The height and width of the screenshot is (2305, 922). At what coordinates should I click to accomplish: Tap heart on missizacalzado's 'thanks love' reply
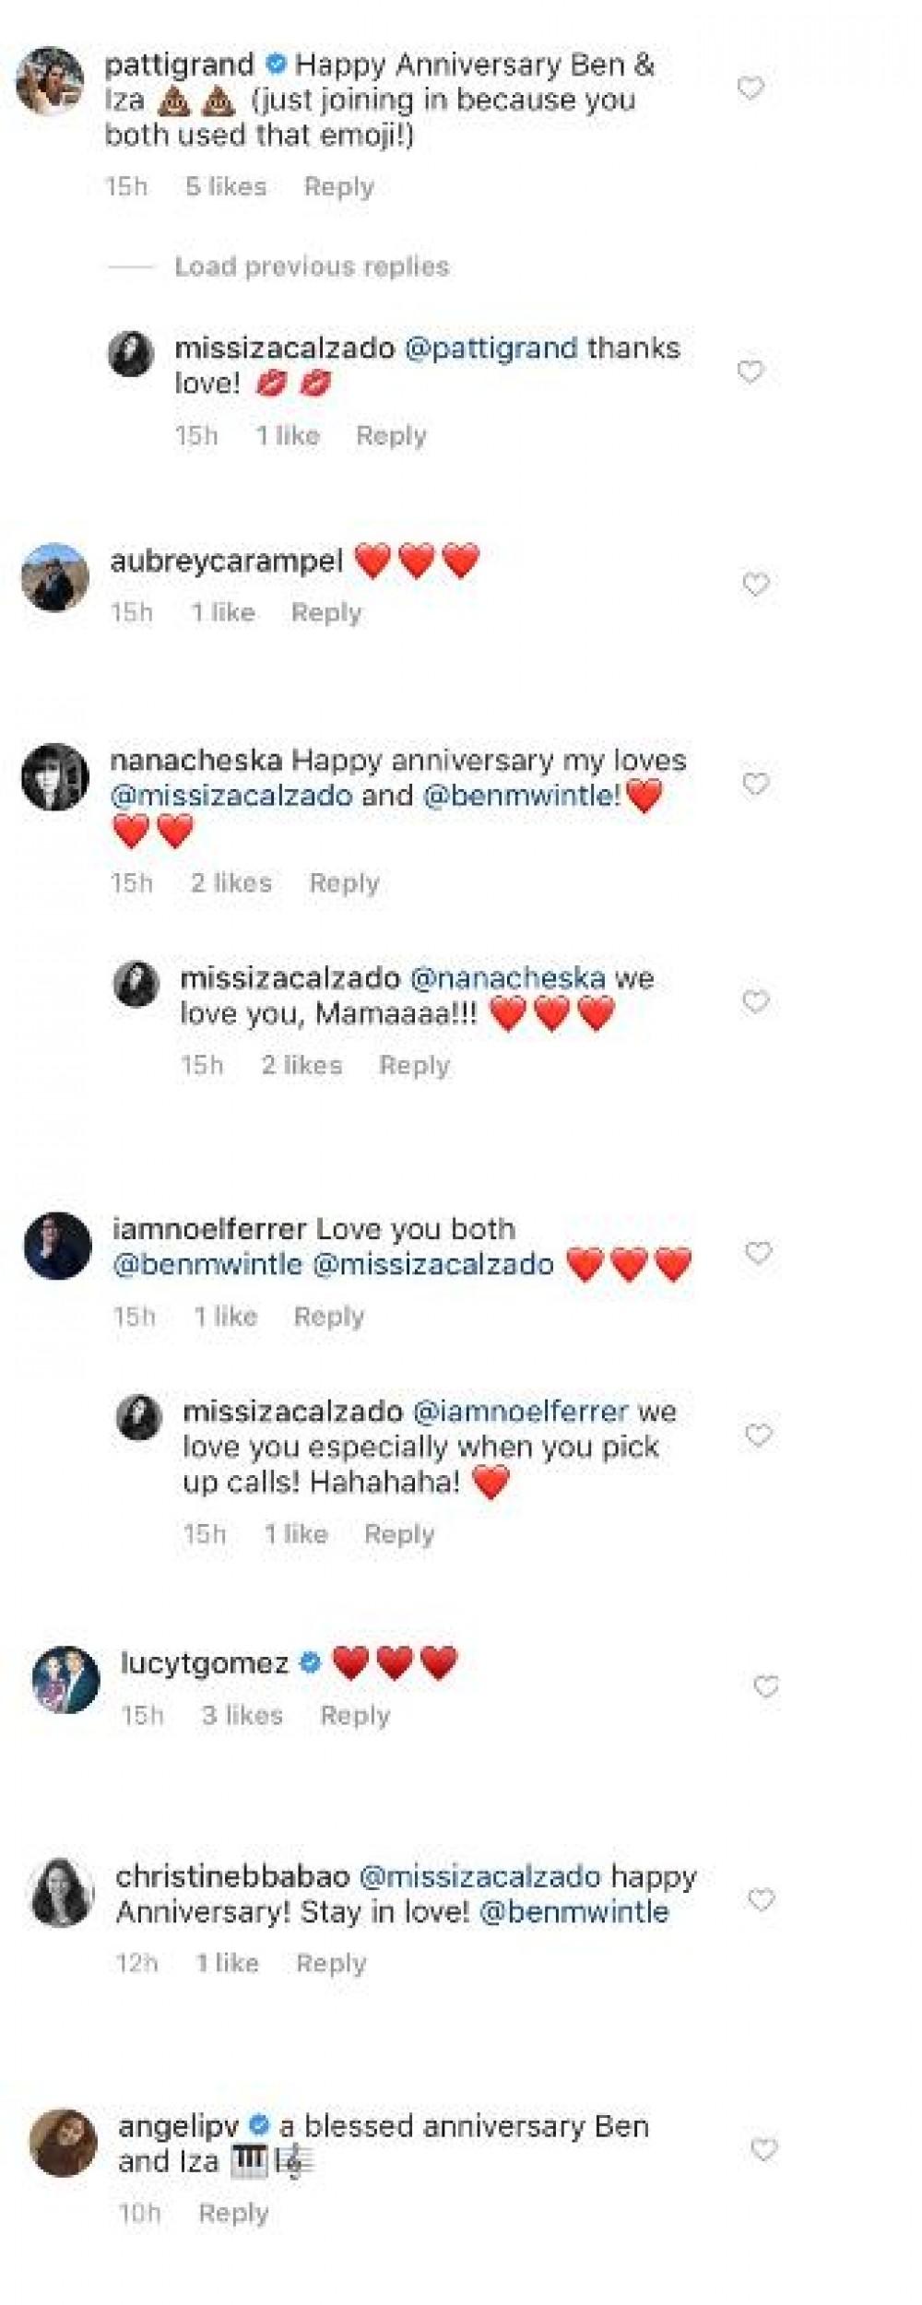(751, 372)
